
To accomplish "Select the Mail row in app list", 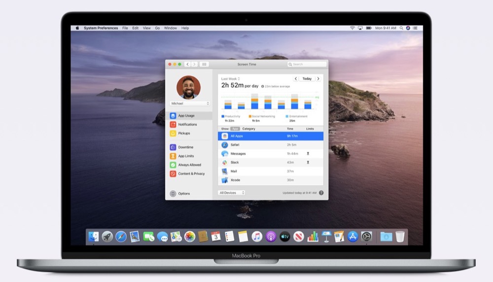I will (270, 172).
